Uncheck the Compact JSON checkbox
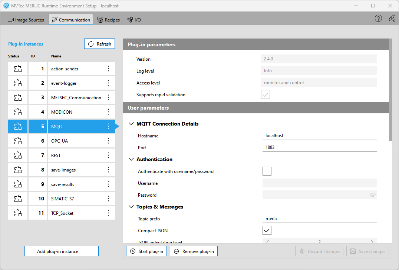 (267, 230)
